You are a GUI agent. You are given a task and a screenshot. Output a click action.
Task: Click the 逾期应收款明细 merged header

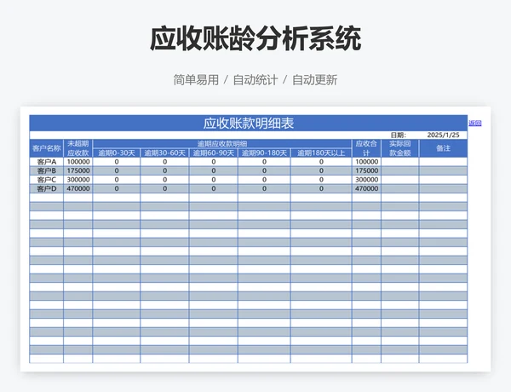click(222, 144)
